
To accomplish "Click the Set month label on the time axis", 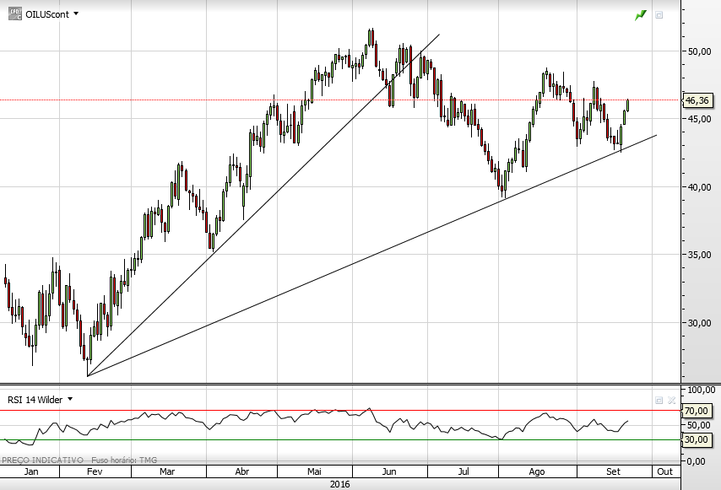I will click(614, 471).
